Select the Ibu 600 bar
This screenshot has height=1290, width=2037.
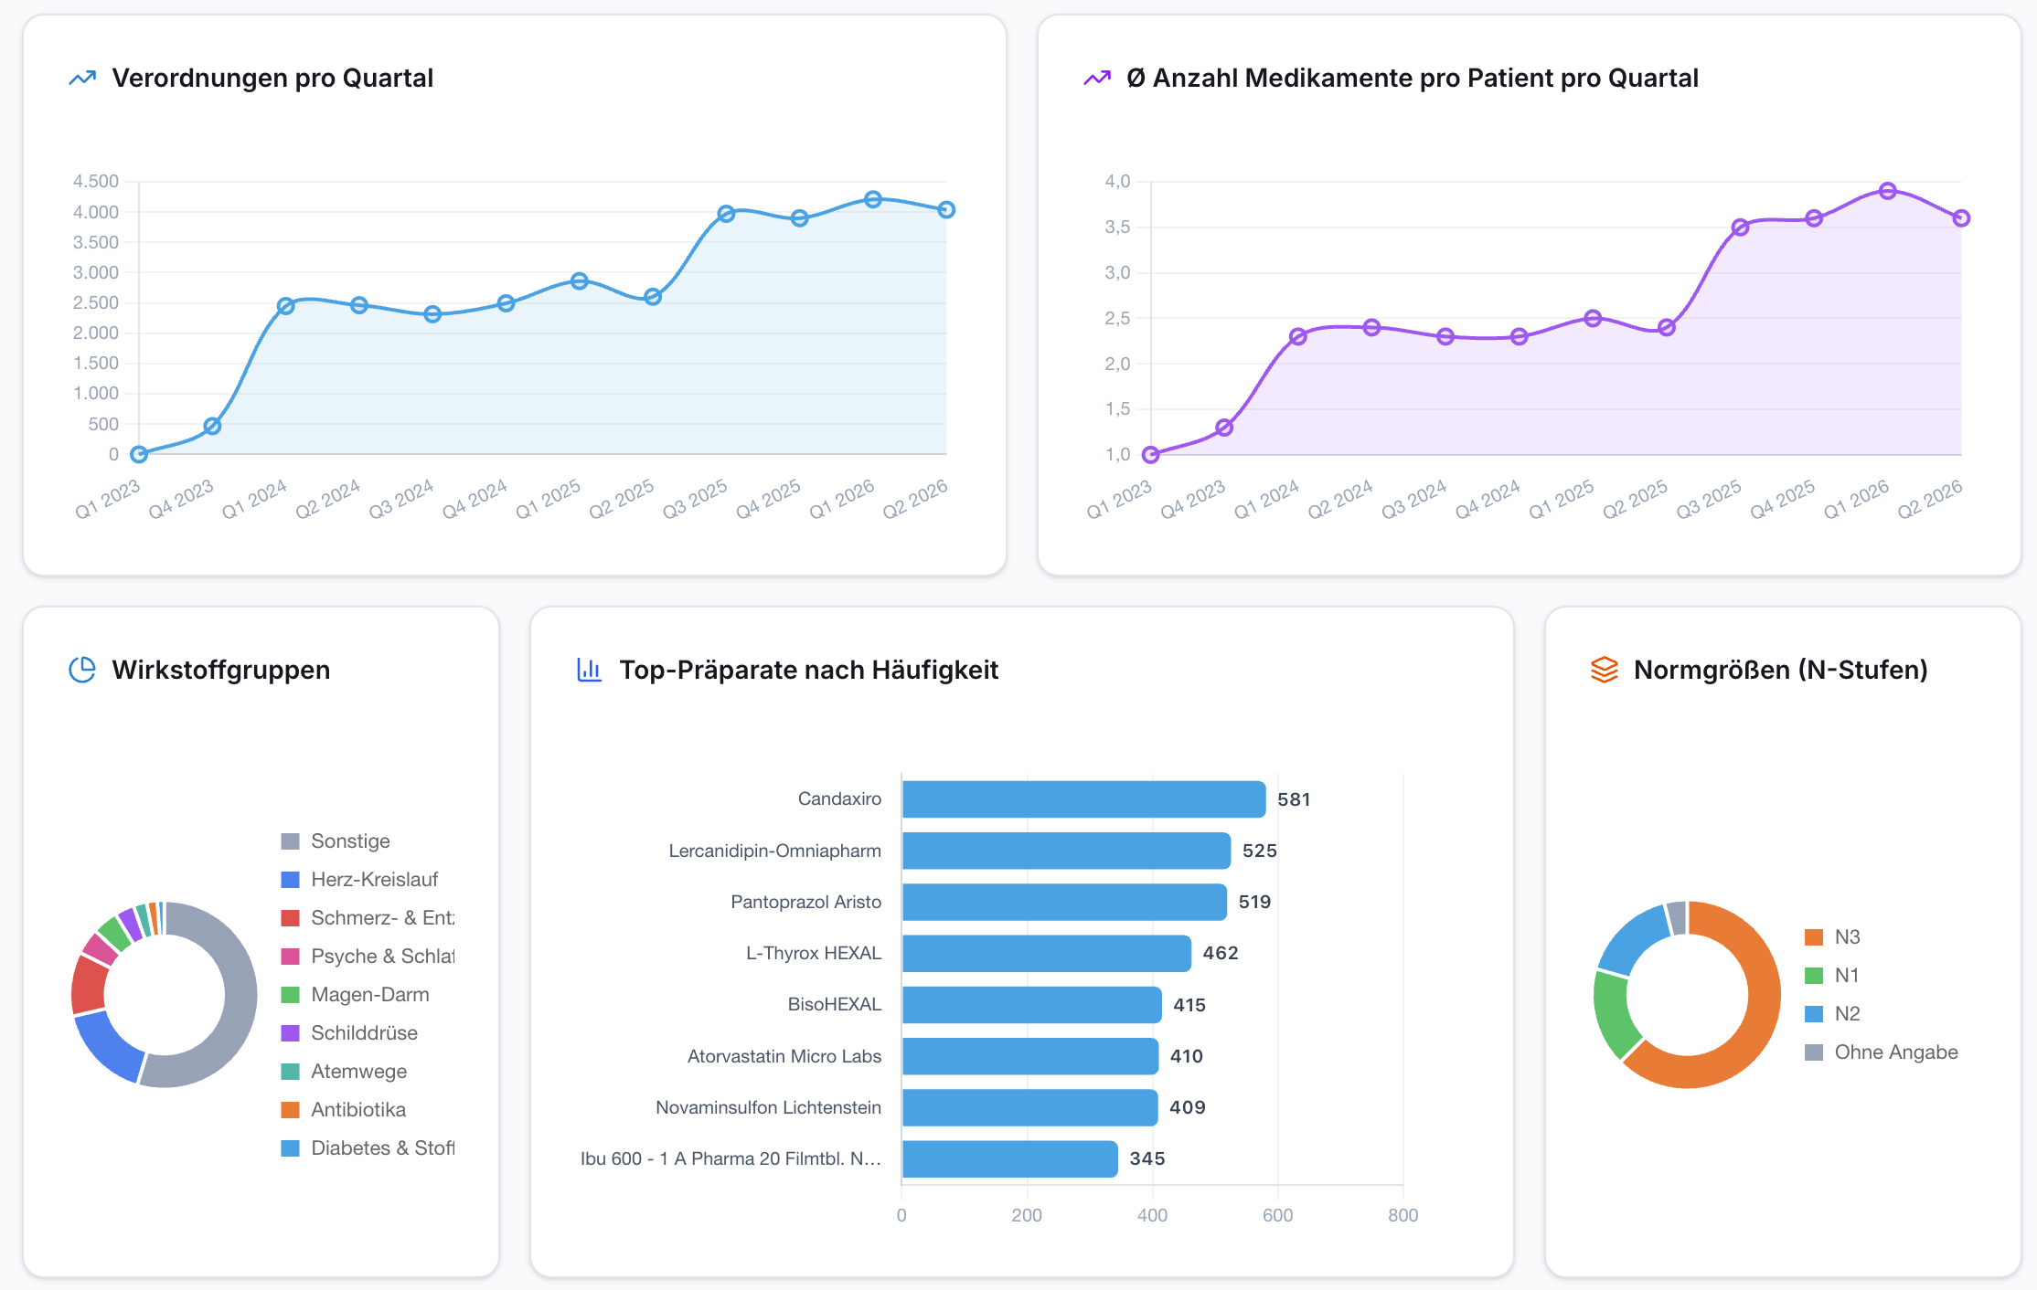[x=1010, y=1158]
